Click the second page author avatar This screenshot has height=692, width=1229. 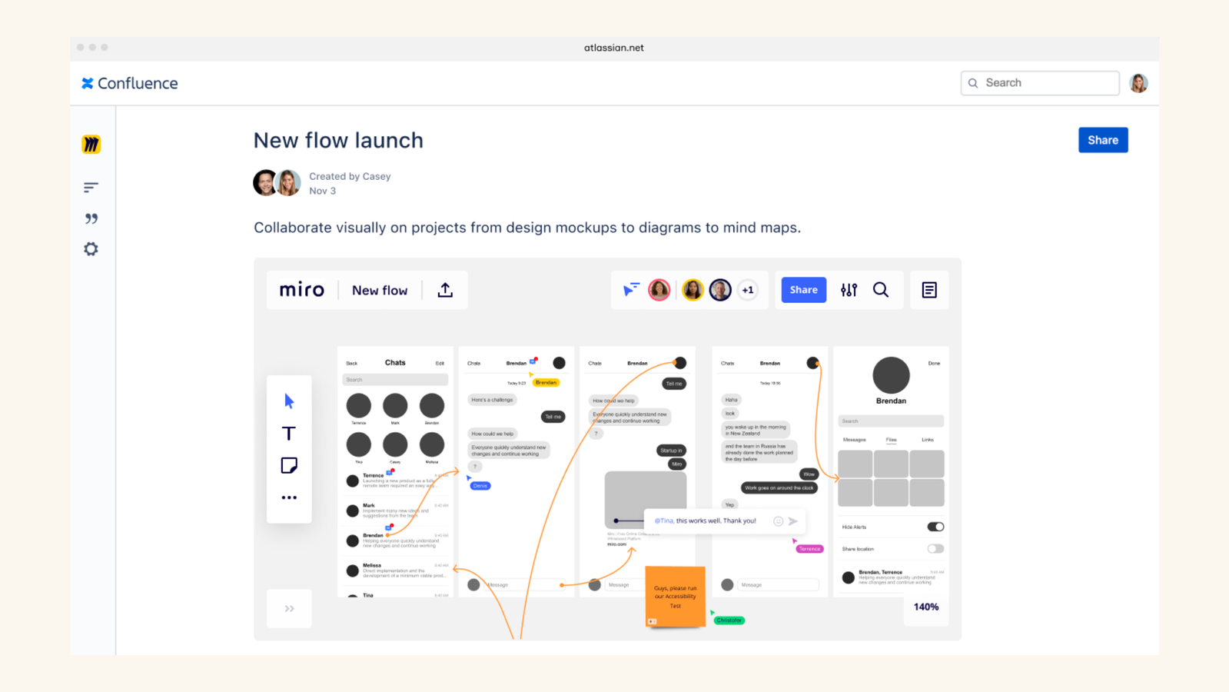click(x=288, y=183)
